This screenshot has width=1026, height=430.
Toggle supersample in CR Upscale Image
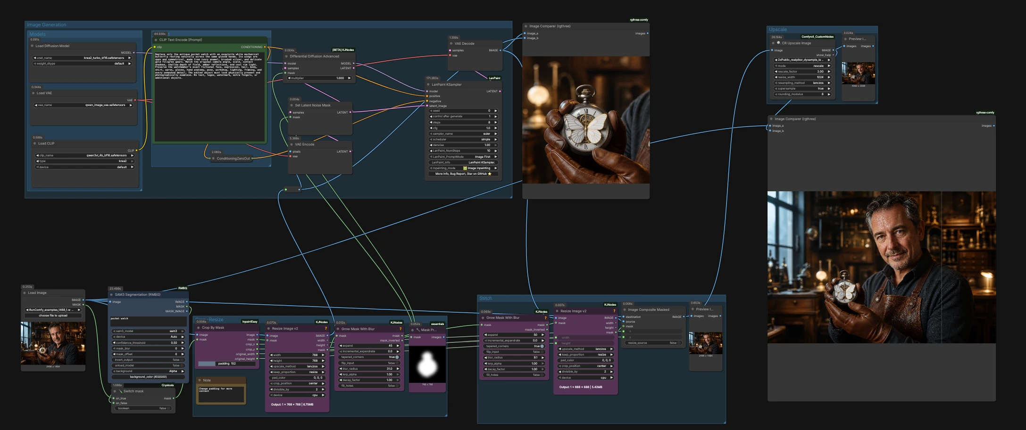pos(802,89)
